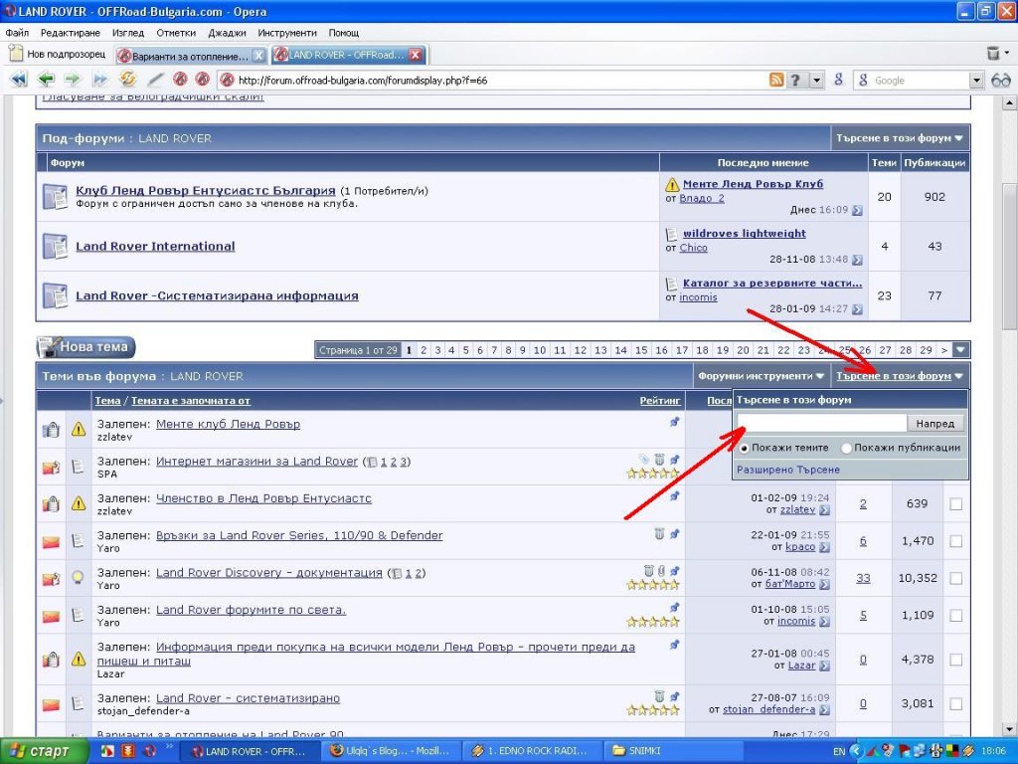
Task: Click the Opera back navigation arrow
Action: tap(46, 80)
